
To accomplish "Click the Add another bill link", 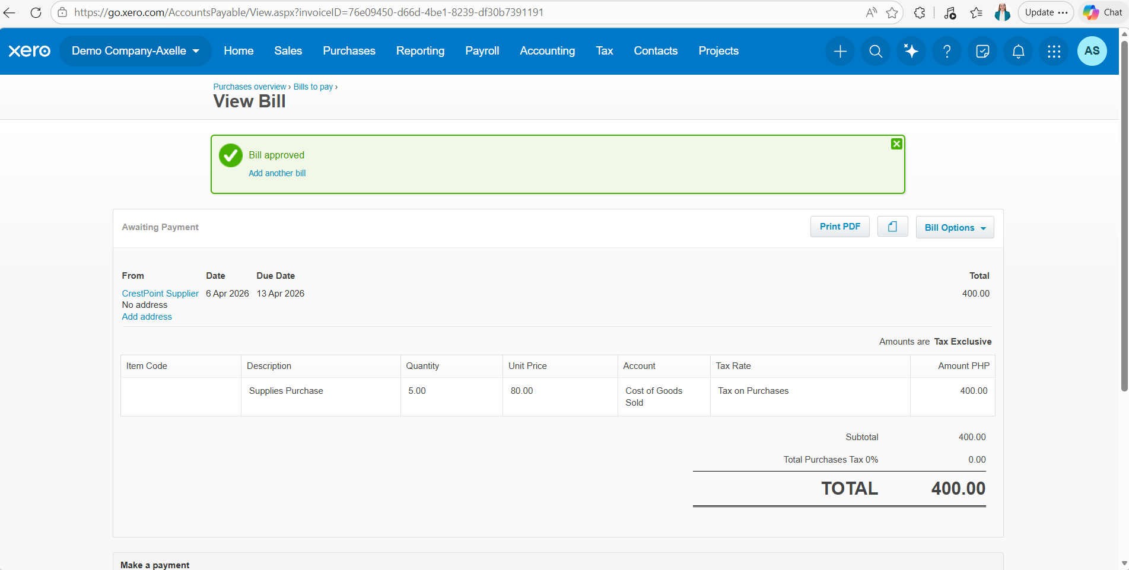I will click(x=277, y=173).
